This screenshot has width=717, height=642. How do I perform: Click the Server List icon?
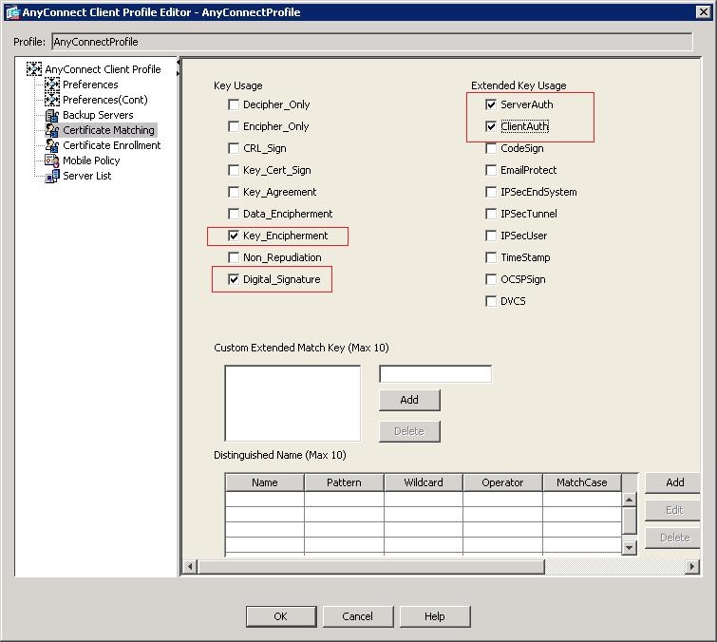tap(52, 176)
